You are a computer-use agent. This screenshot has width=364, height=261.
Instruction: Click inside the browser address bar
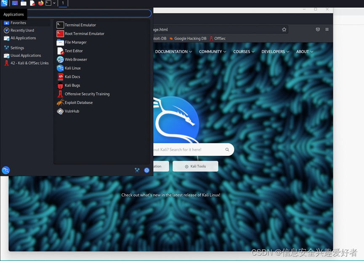coord(210,29)
